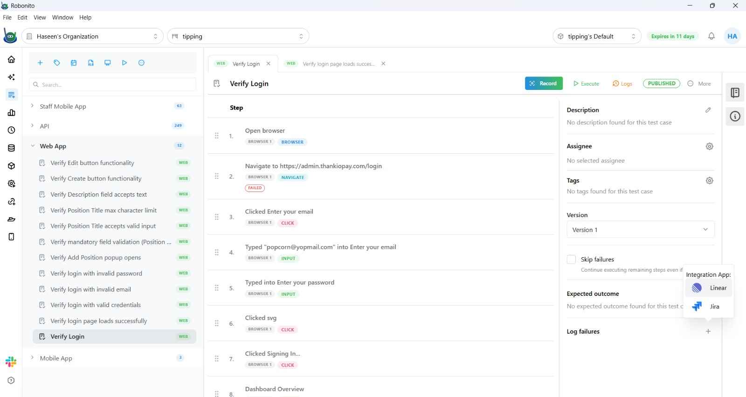Open the Version 1 dropdown
Viewport: 746px width, 397px height.
pyautogui.click(x=640, y=230)
